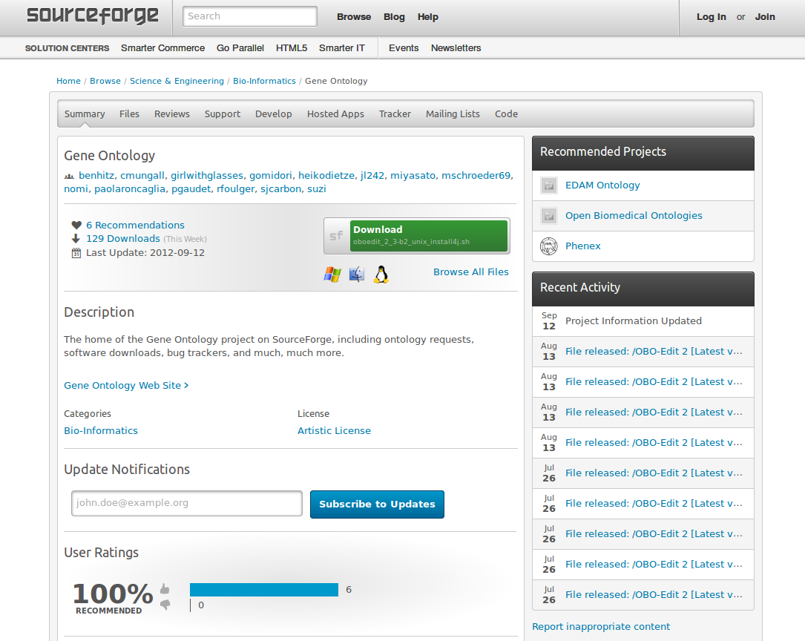Focus the Search input field
Image resolution: width=805 pixels, height=641 pixels.
(250, 16)
